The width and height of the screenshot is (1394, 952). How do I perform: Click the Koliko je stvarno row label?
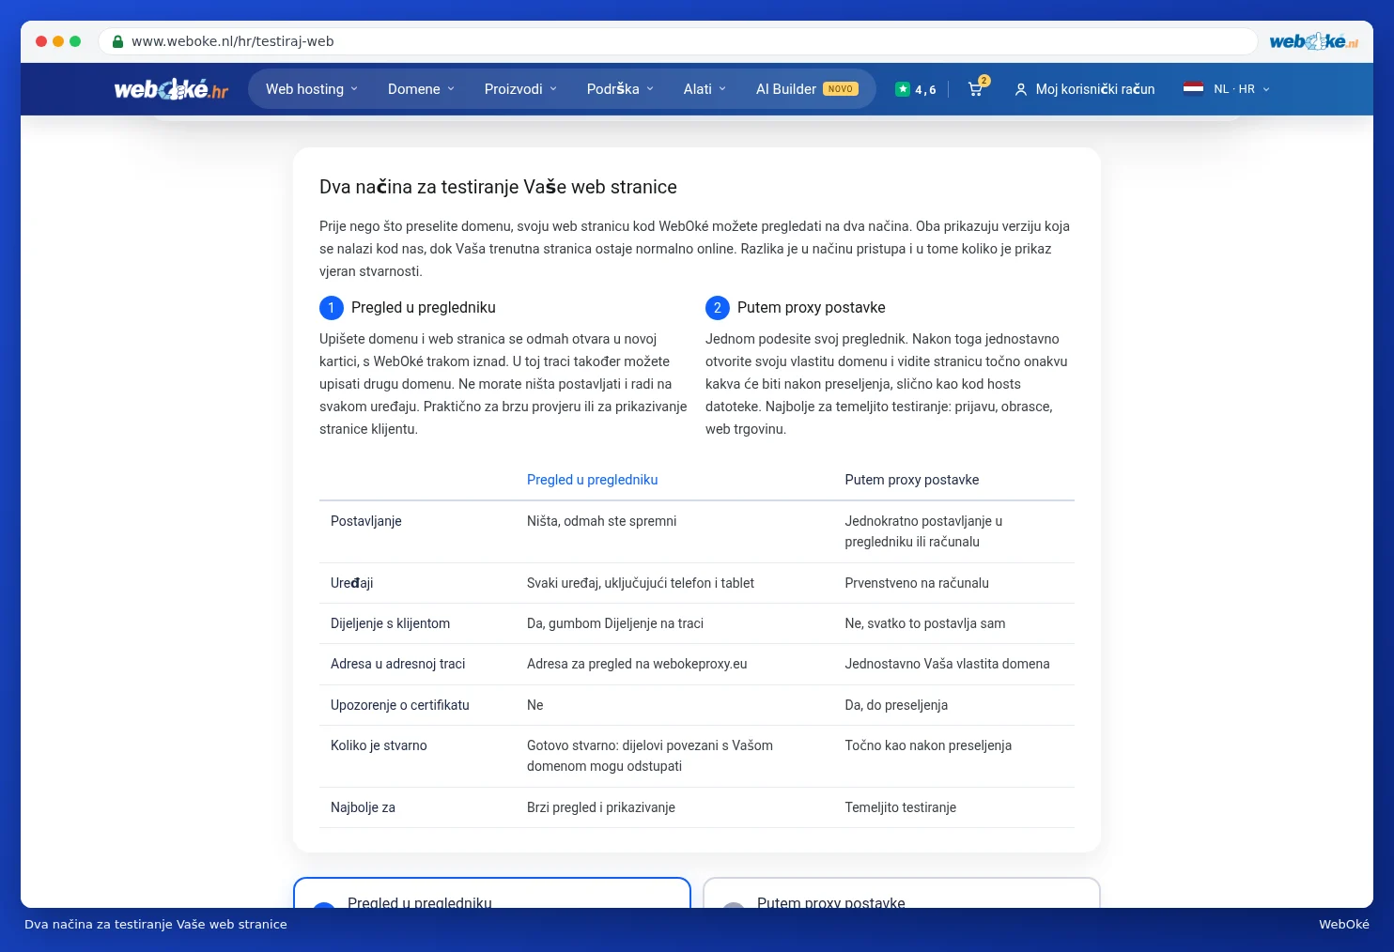pos(379,745)
